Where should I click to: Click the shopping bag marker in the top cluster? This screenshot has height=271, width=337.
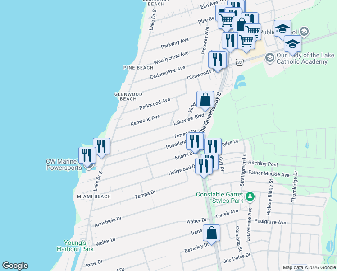pyautogui.click(x=241, y=24)
